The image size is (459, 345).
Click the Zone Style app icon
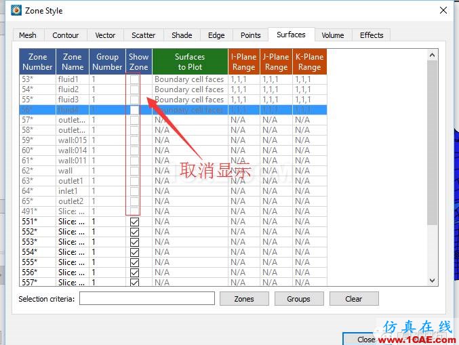tap(16, 10)
